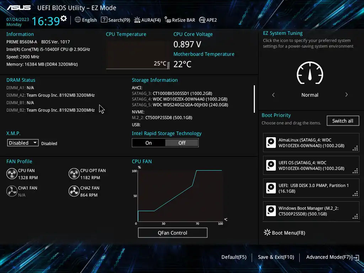Go to previous EZ tuning mode
The height and width of the screenshot is (273, 364).
(273, 95)
